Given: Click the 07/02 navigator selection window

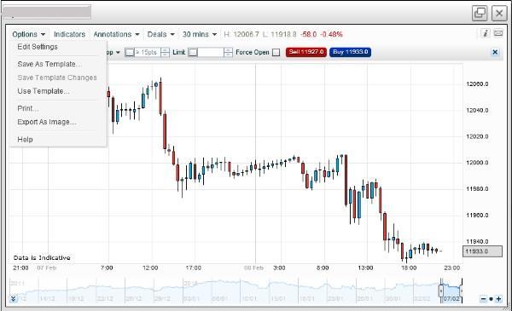Looking at the screenshot, I should point(451,291).
